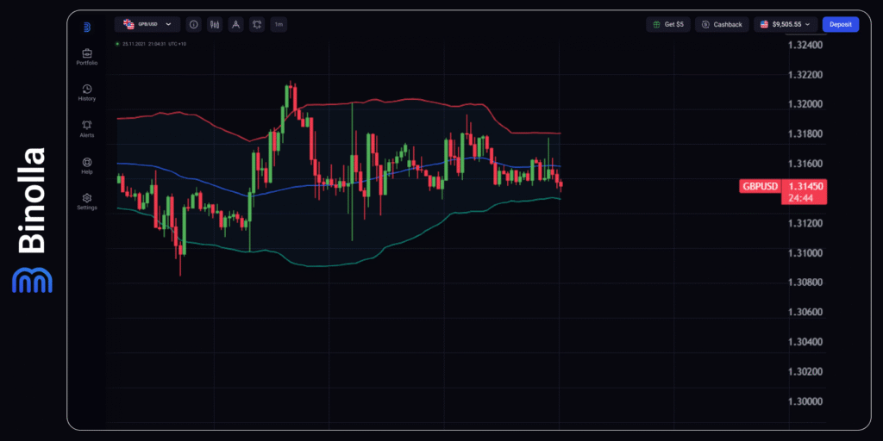Click the 25.11.2021 server time text
Viewport: 883px width, 441px height.
pyautogui.click(x=154, y=44)
